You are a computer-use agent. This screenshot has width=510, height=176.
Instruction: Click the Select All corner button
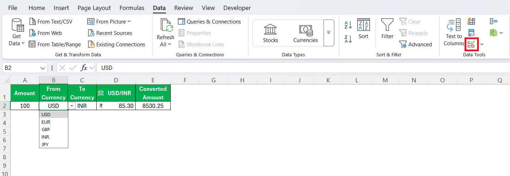tap(5, 80)
